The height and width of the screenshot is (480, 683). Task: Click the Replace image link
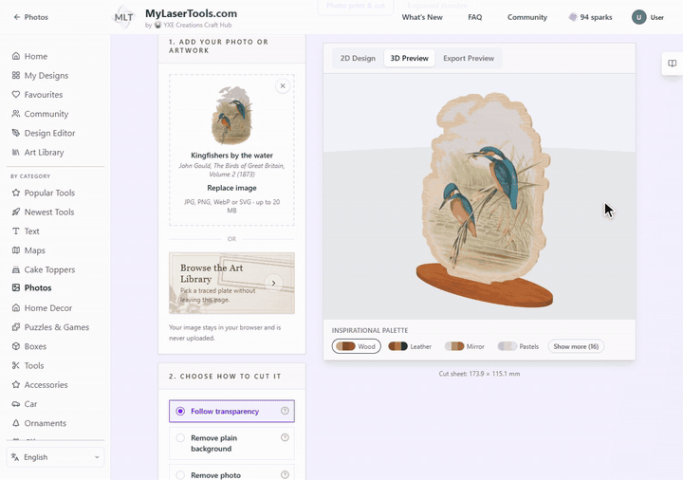click(x=231, y=188)
